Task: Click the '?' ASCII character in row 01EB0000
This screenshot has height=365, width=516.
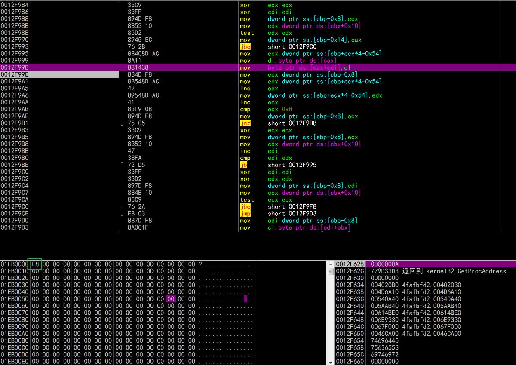Action: 201,264
